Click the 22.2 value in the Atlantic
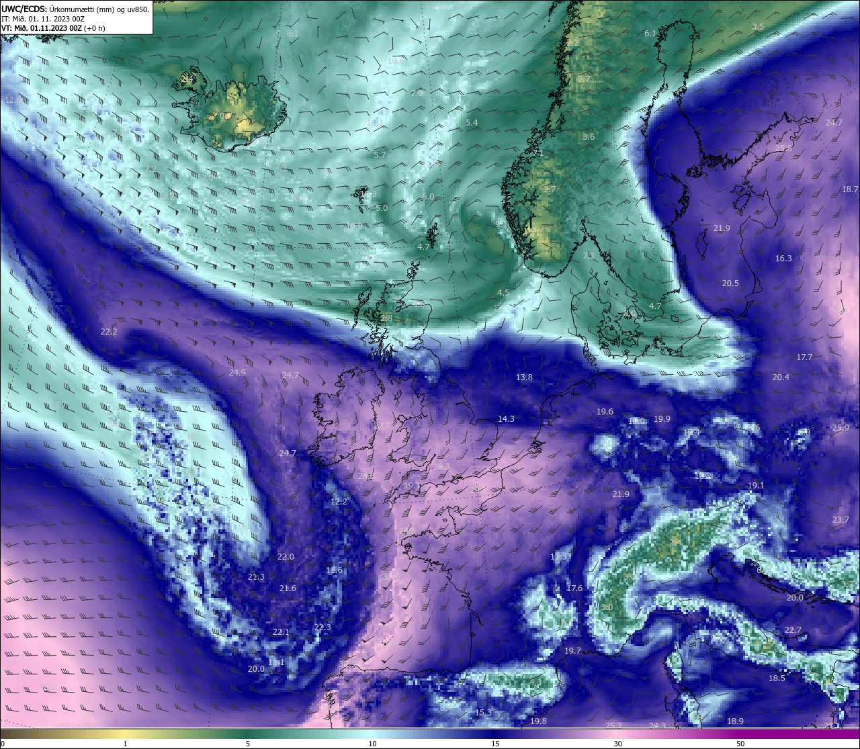Screen dimensions: 860x749 pos(109,332)
